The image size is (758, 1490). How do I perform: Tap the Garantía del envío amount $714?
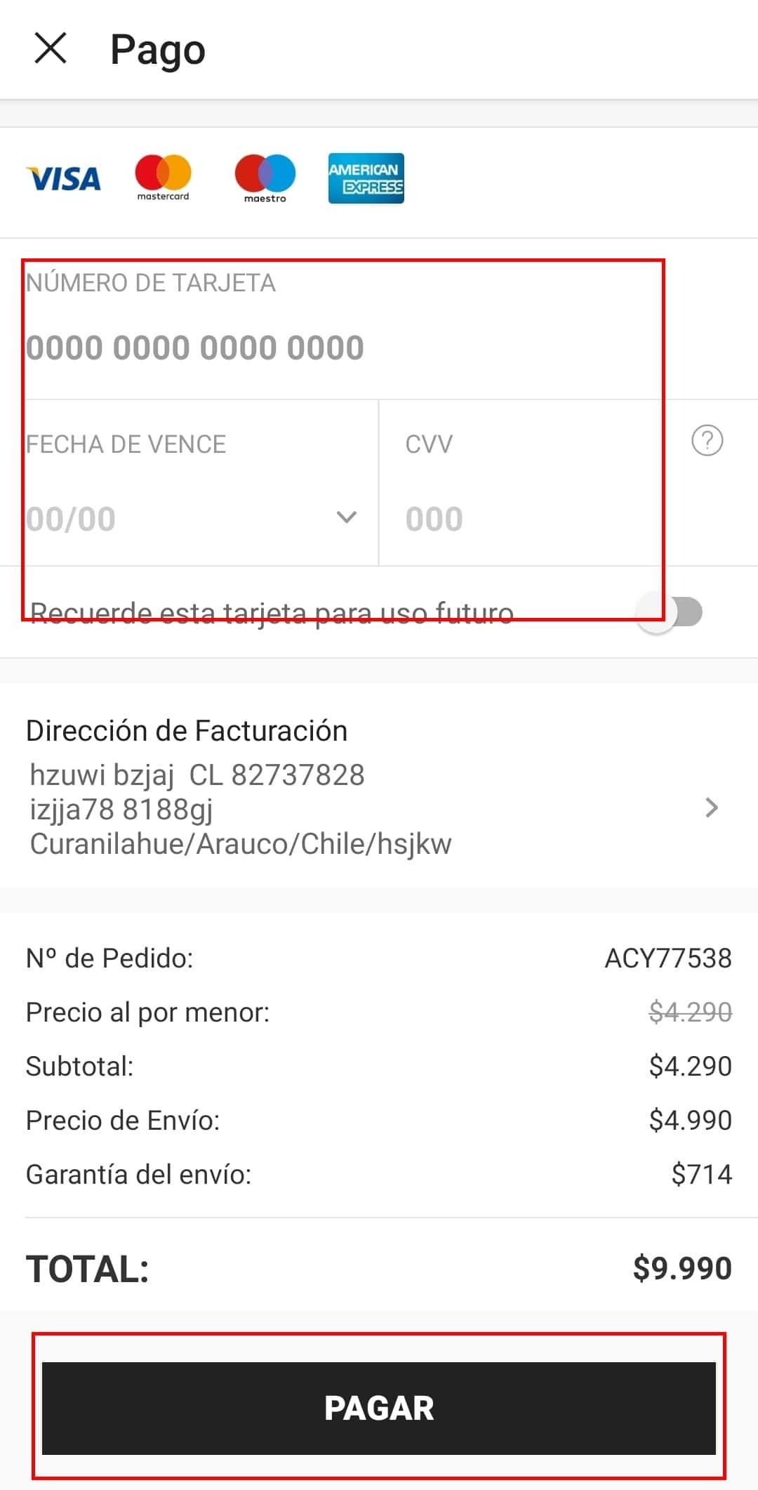701,1174
